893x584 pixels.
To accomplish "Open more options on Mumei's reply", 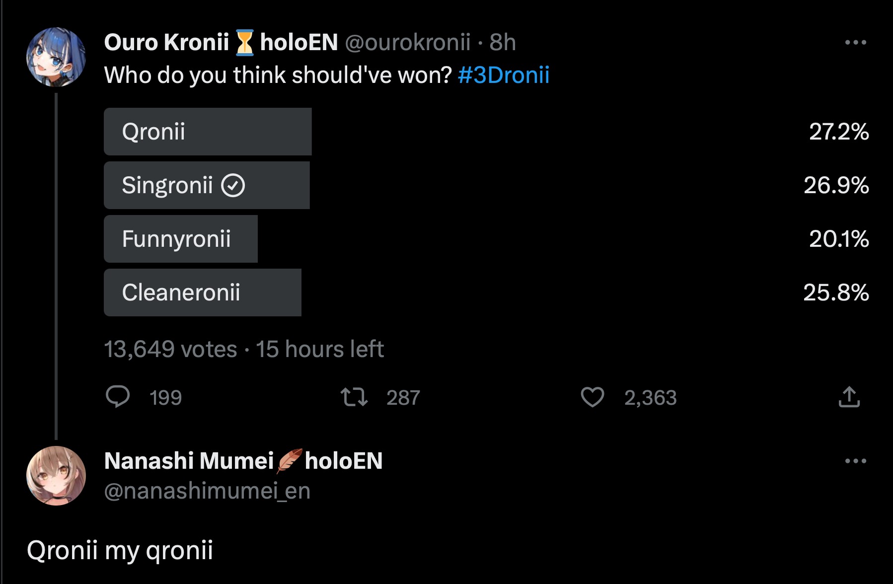I will pyautogui.click(x=855, y=461).
